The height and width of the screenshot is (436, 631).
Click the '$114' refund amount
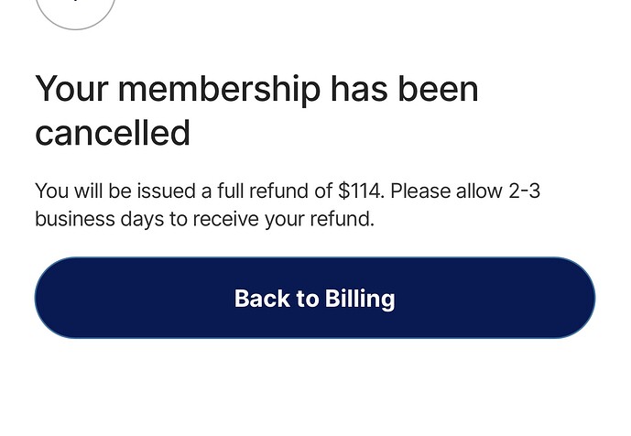359,191
